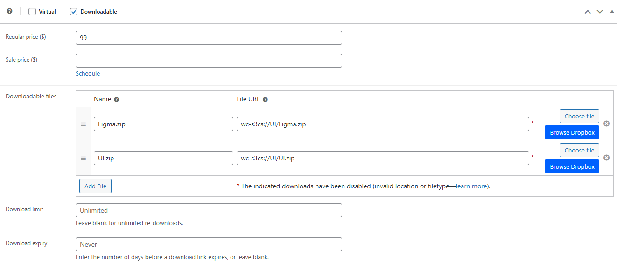Browse Dropbox for the Figma.zip file

(572, 133)
